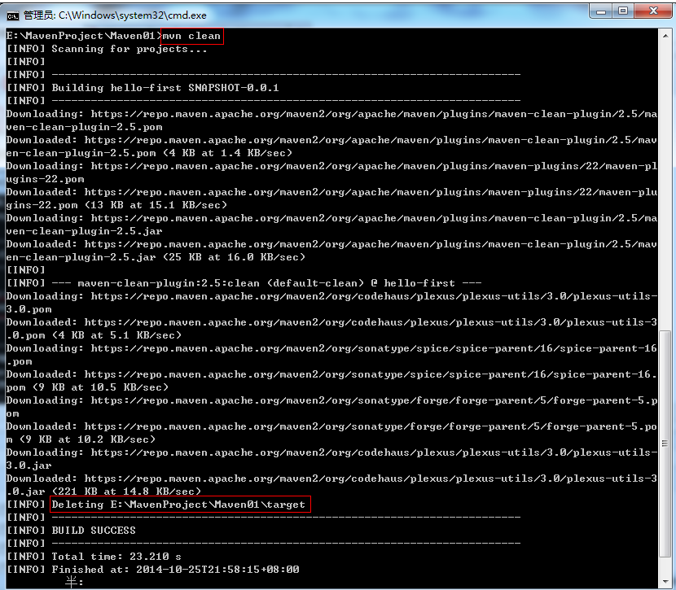Click 'Finished at: 2014-10-25T21:58:15+08:00' line

click(153, 570)
